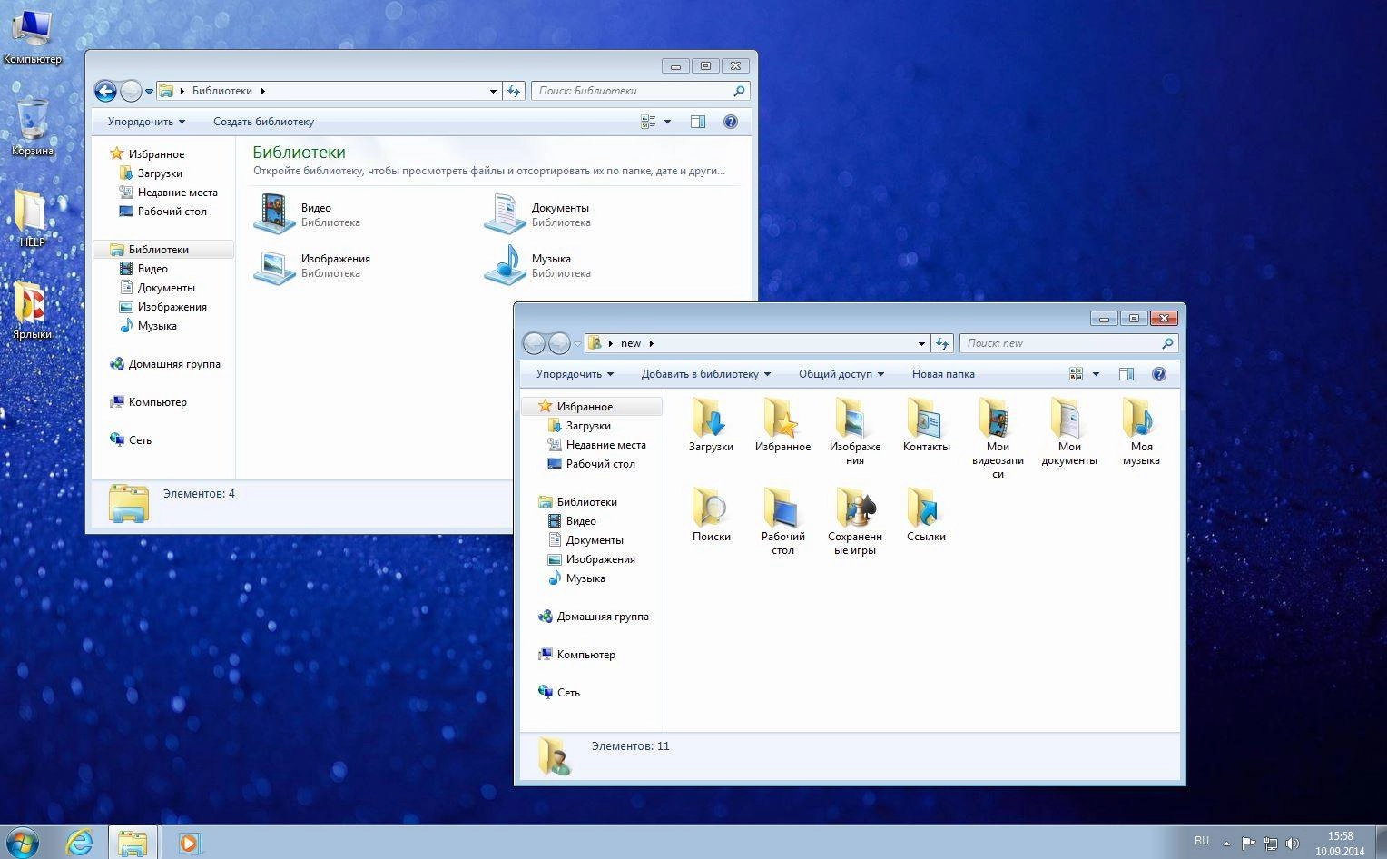
Task: Open the Ссылки folder
Action: pyautogui.click(x=926, y=515)
